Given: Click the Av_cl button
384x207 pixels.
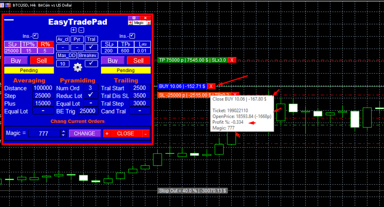Looking at the screenshot, I should 63,39.
